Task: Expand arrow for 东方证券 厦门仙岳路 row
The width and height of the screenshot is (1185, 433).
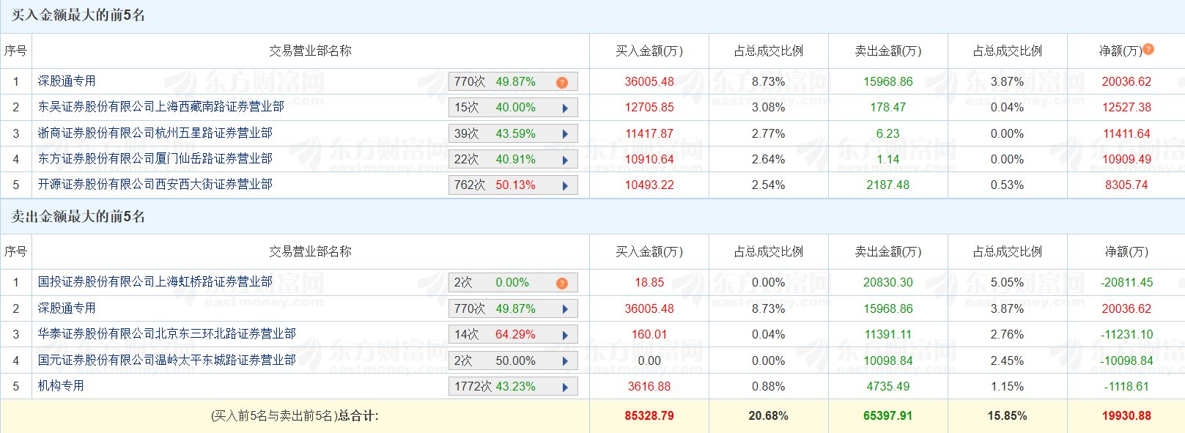Action: [565, 160]
